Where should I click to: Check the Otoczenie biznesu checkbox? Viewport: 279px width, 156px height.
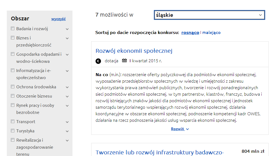(13, 96)
